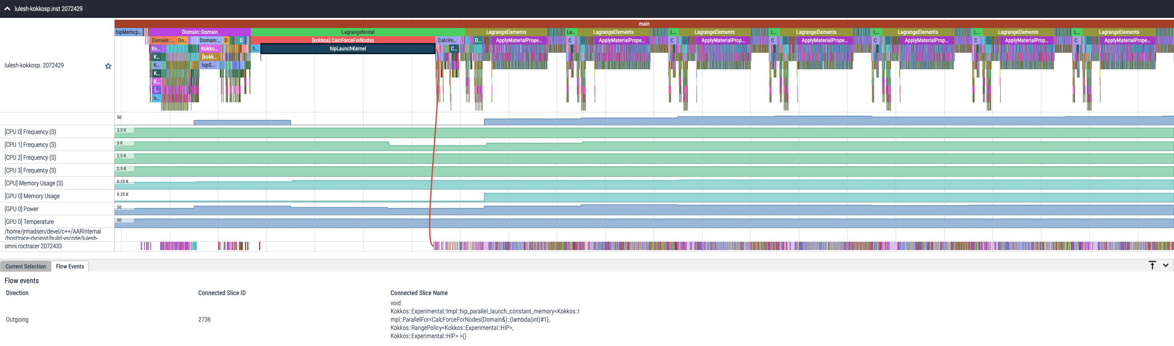The image size is (1174, 346).
Task: Select the Flow Events tab
Action: pos(70,267)
